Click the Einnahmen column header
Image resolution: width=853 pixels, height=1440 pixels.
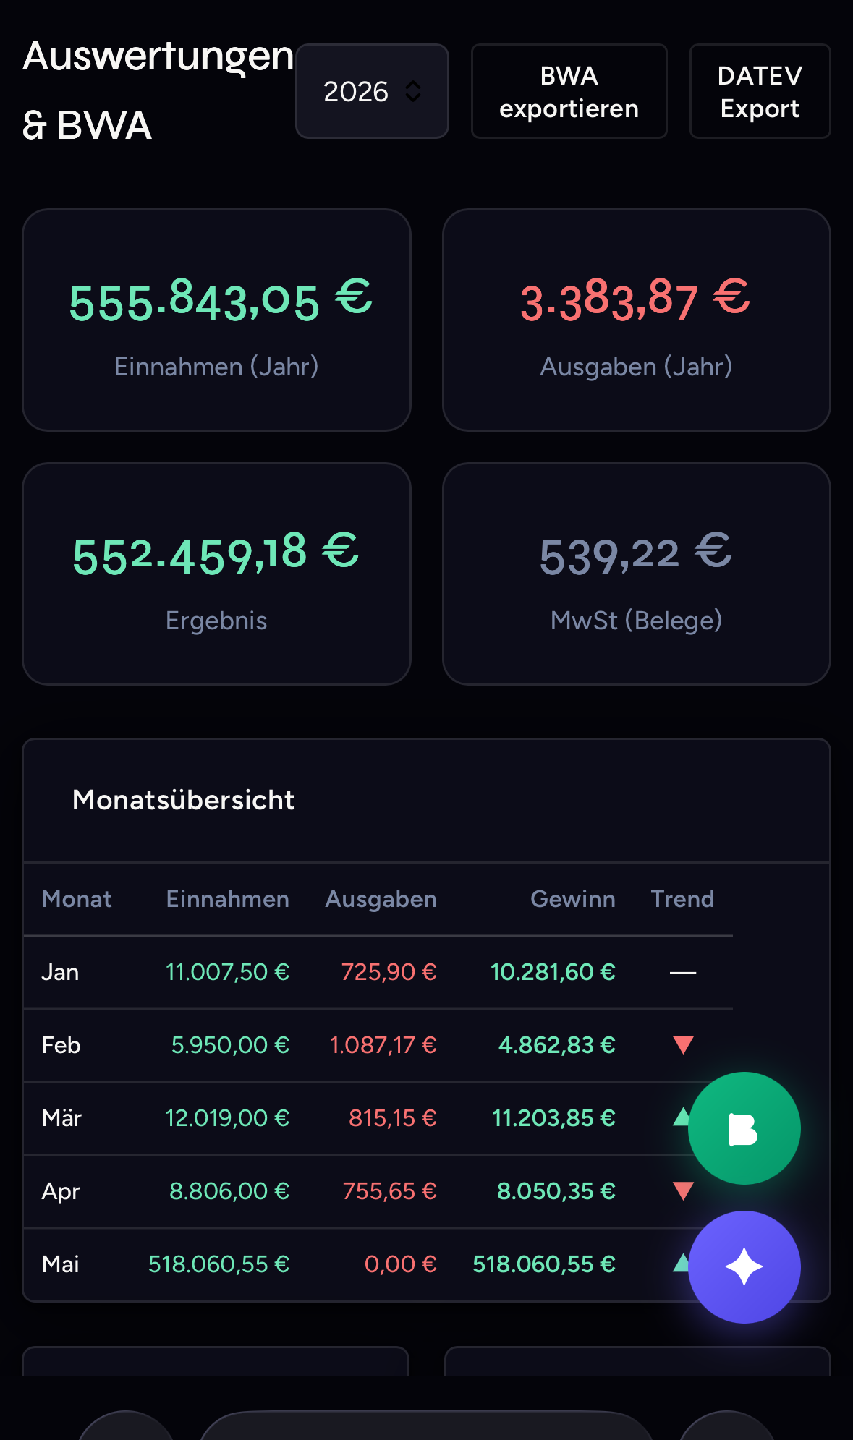pos(227,899)
